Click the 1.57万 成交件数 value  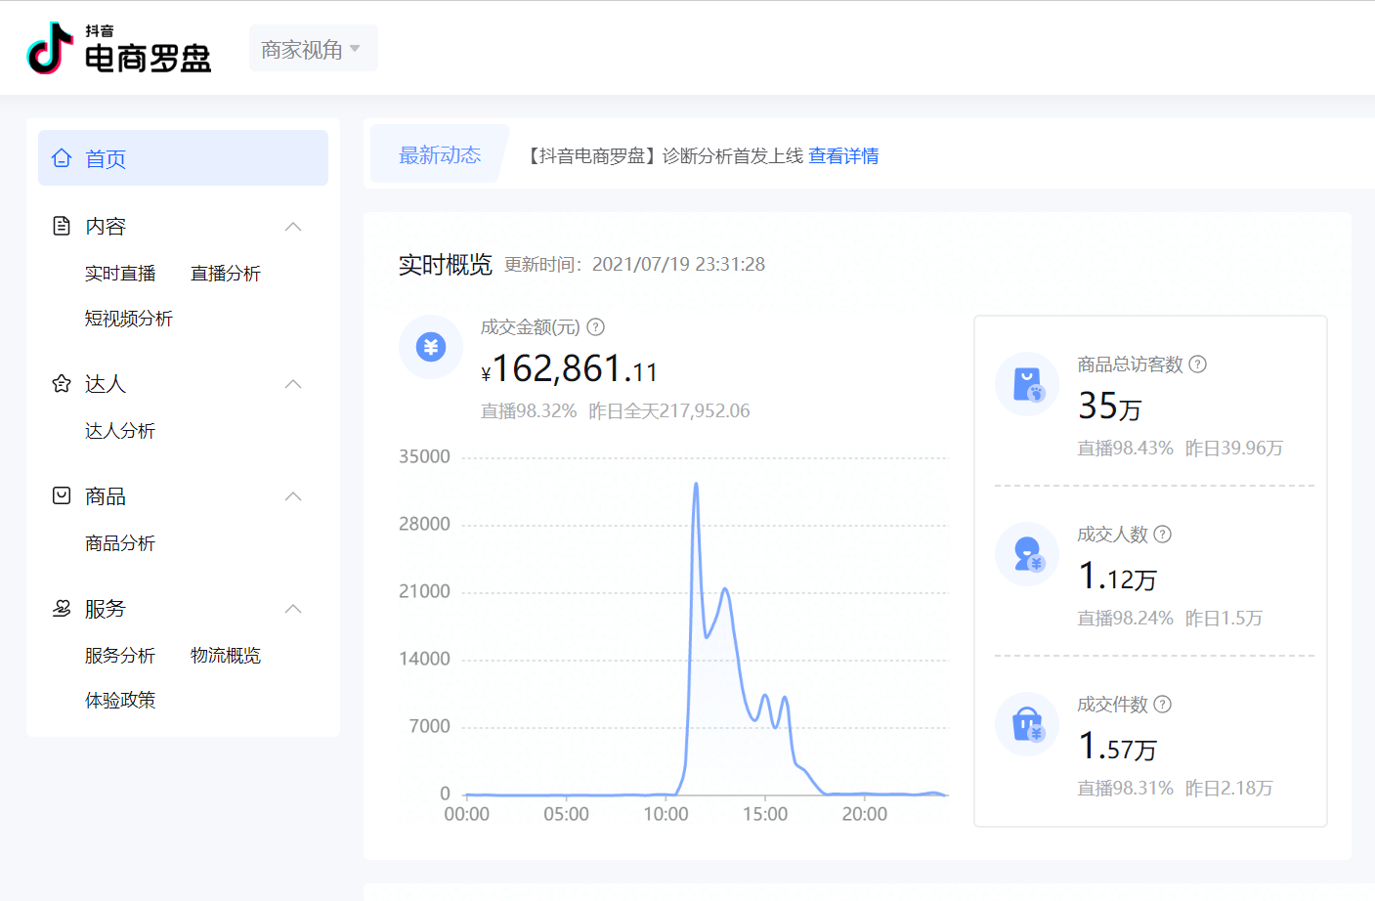1117,747
